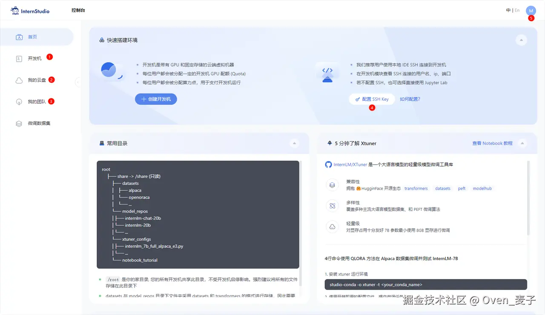Click the 创建开发机 button
545x315 pixels.
click(x=156, y=99)
